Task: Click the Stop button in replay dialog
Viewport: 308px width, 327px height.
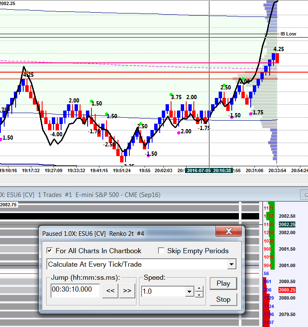Action: point(223,299)
